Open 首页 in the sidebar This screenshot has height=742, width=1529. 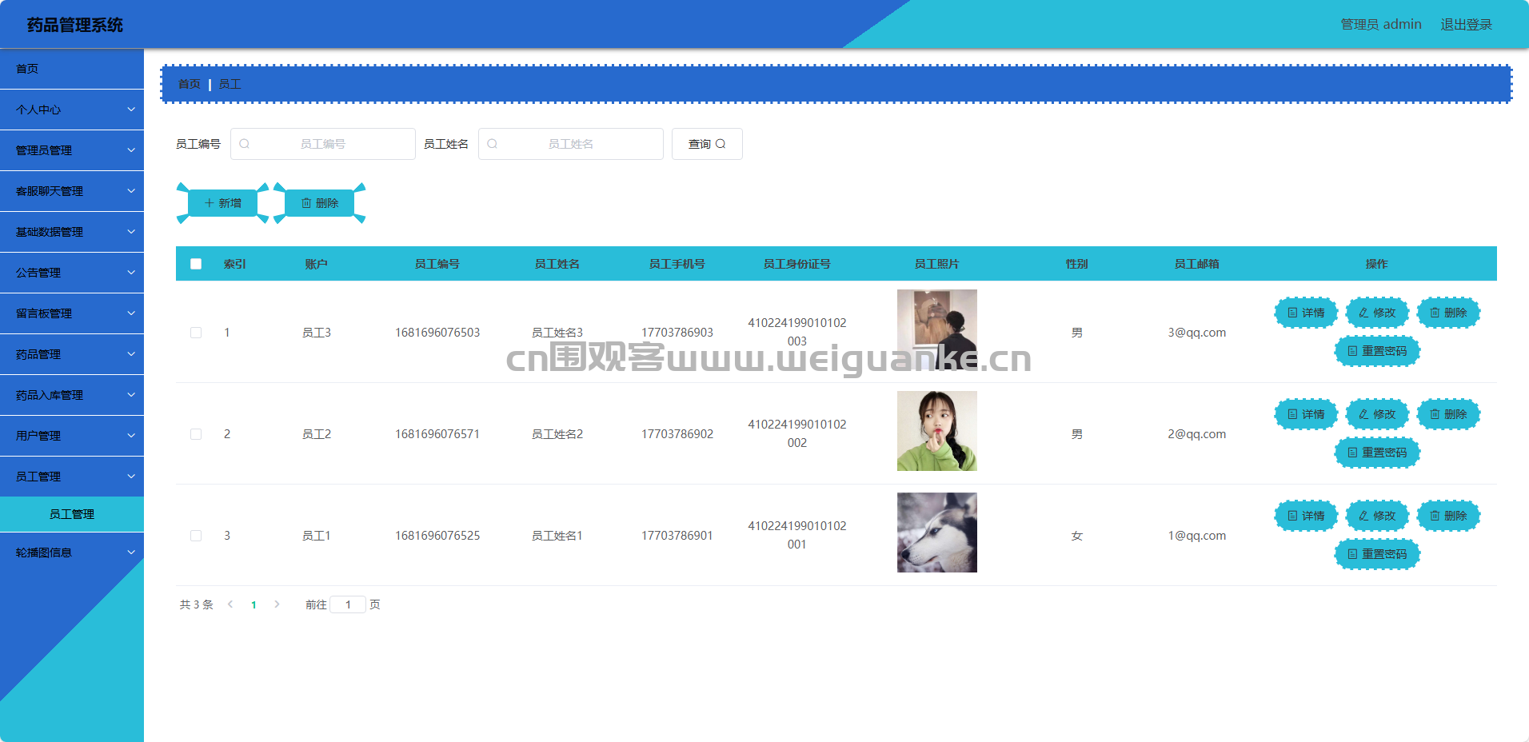click(x=72, y=69)
